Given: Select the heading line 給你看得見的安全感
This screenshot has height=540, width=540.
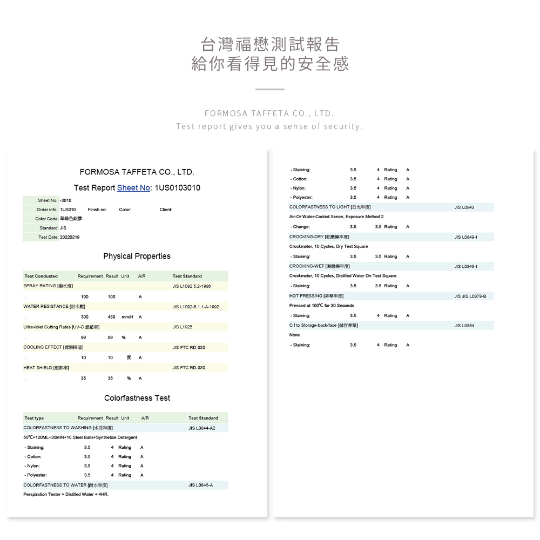Looking at the screenshot, I should (270, 64).
